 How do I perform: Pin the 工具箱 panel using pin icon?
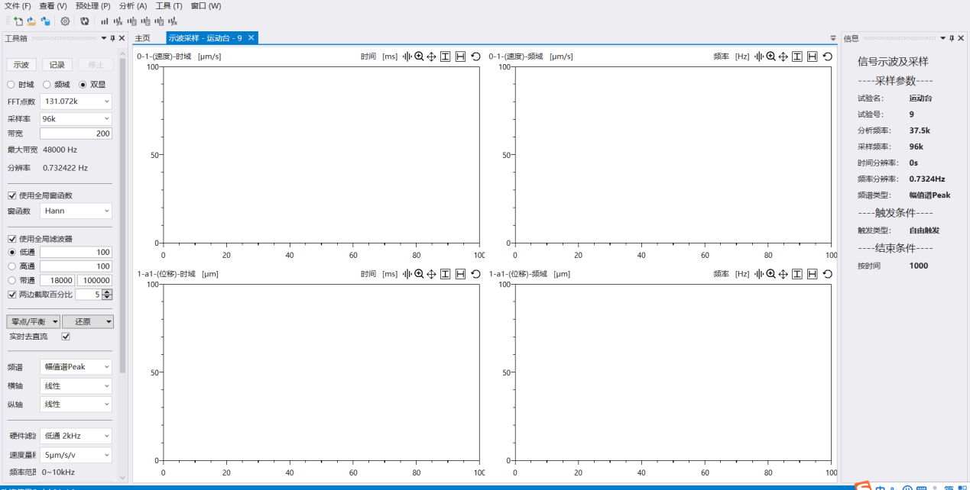tap(112, 38)
